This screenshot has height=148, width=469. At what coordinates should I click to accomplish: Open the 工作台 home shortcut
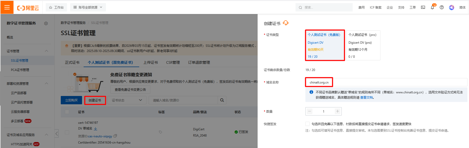56,7
